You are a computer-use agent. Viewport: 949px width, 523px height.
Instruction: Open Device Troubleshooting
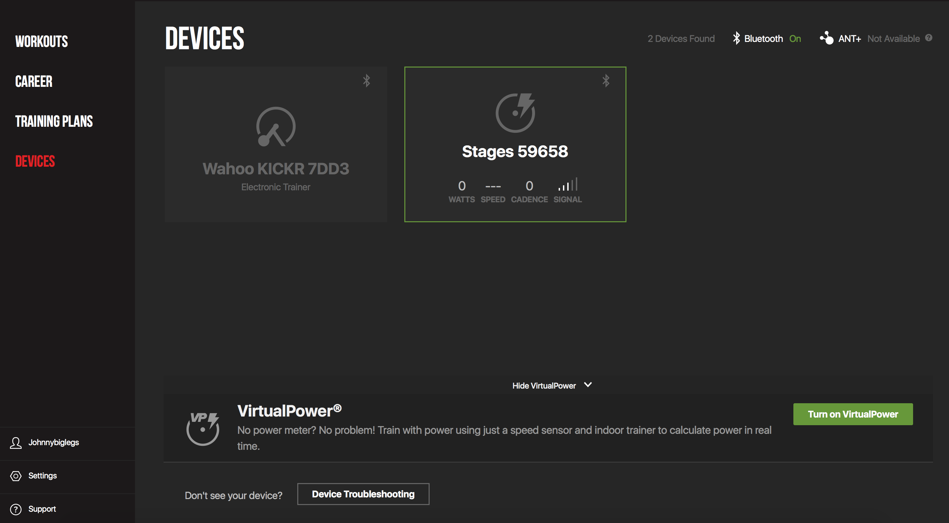(x=363, y=494)
